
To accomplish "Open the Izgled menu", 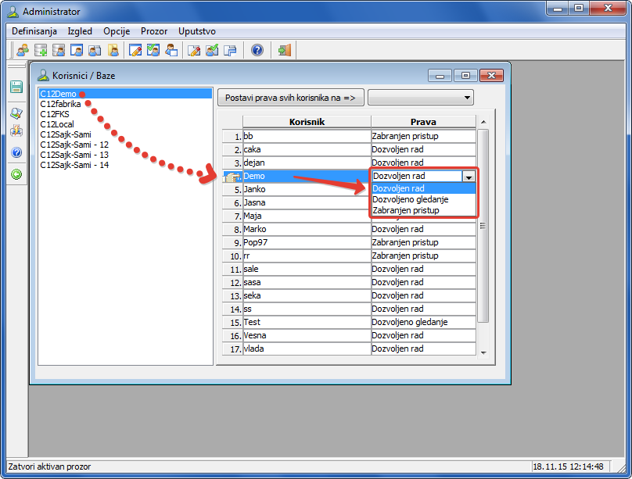I will (x=80, y=31).
